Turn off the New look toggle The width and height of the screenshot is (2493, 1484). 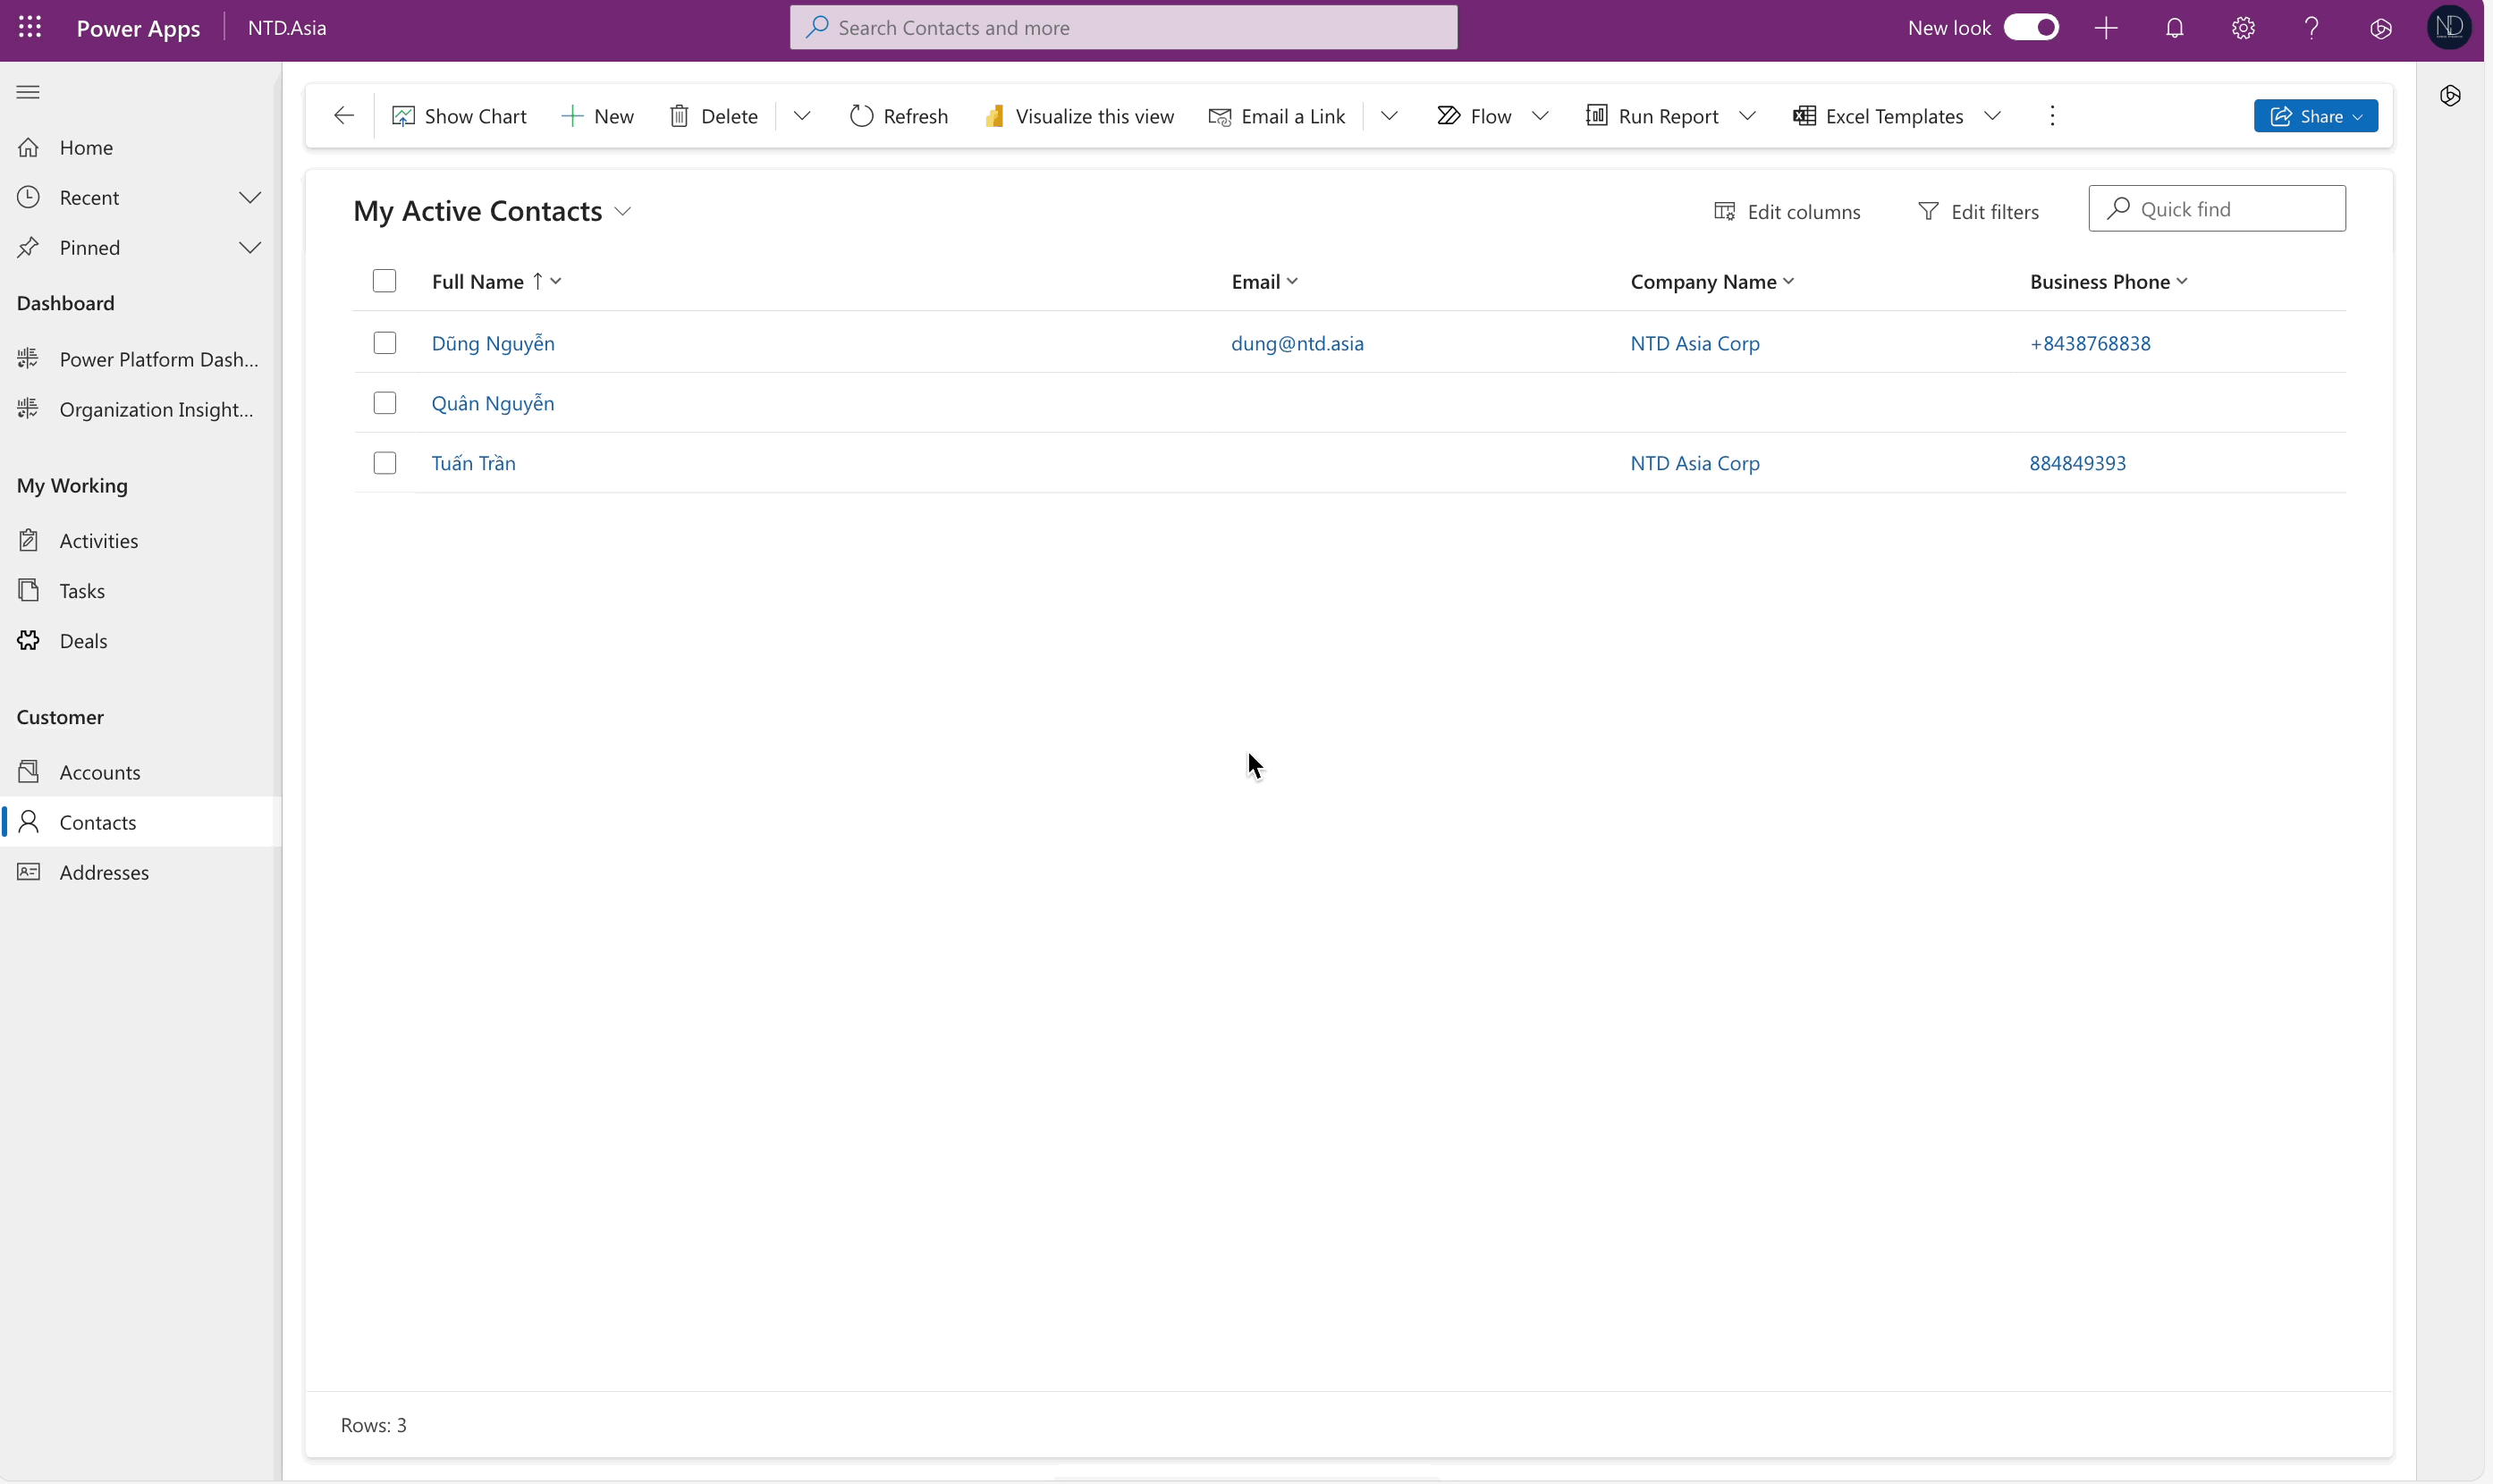(2031, 28)
